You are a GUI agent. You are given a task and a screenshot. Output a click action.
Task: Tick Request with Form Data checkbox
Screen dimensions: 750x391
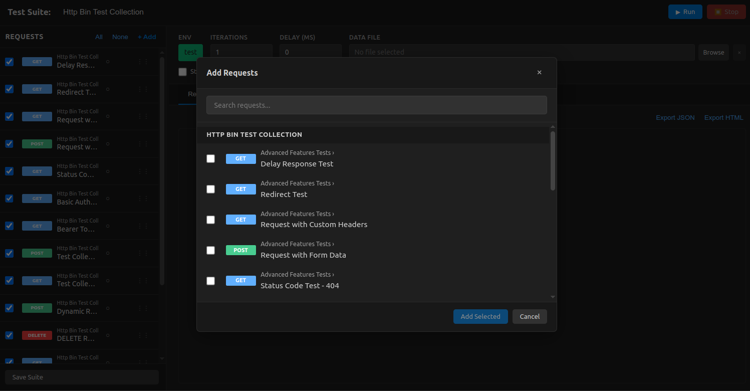[210, 250]
